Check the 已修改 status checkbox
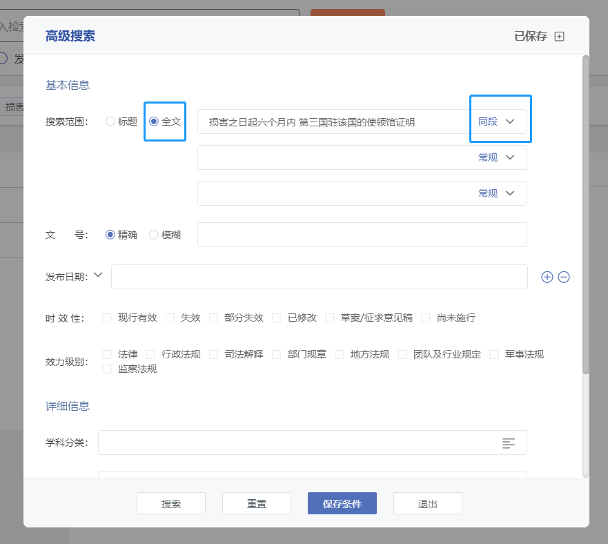The height and width of the screenshot is (544, 608). pyautogui.click(x=277, y=318)
